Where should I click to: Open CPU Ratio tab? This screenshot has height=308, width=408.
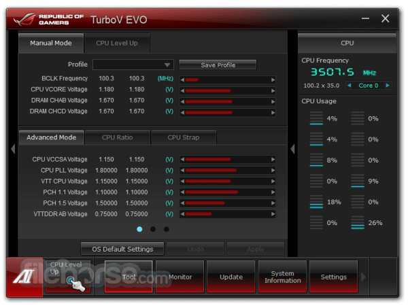[x=118, y=137]
